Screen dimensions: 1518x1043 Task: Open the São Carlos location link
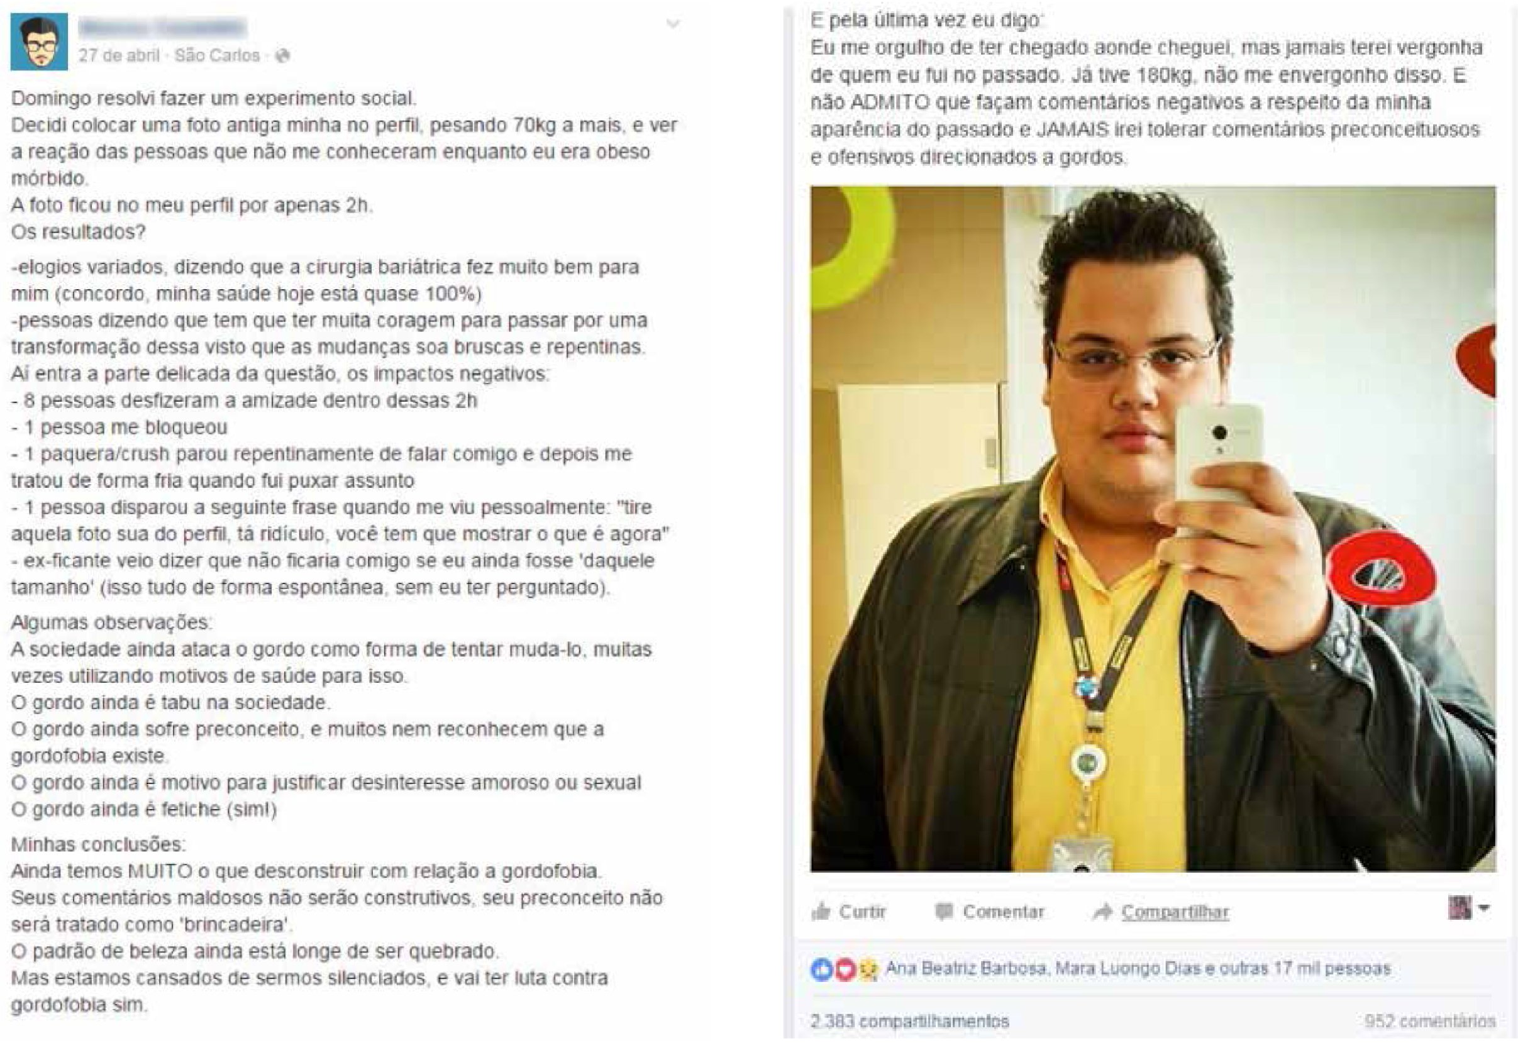(217, 55)
